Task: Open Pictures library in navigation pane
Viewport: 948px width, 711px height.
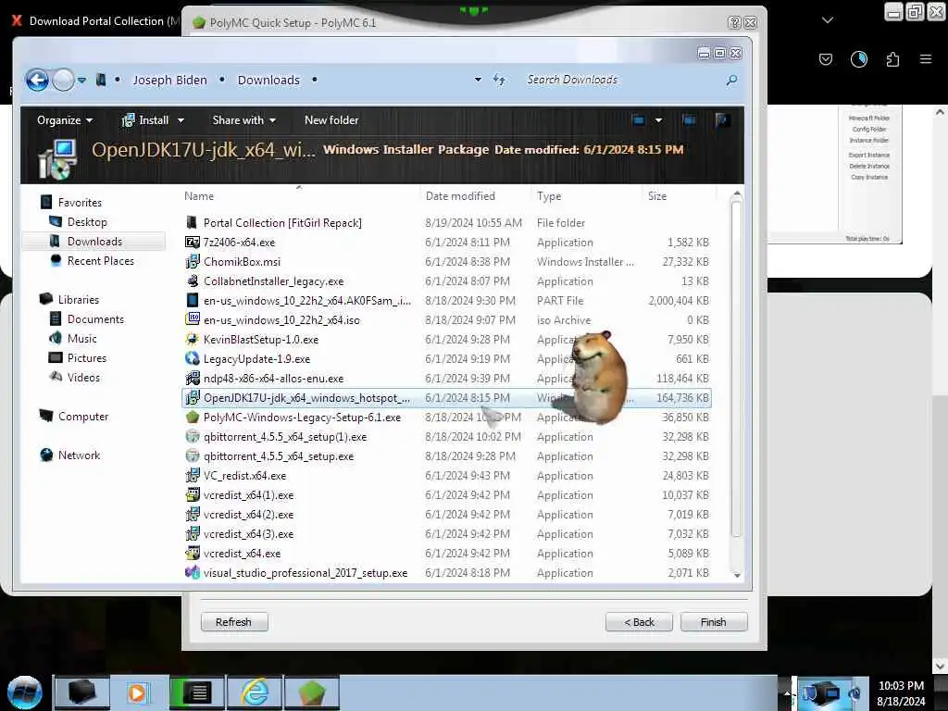Action: [86, 357]
